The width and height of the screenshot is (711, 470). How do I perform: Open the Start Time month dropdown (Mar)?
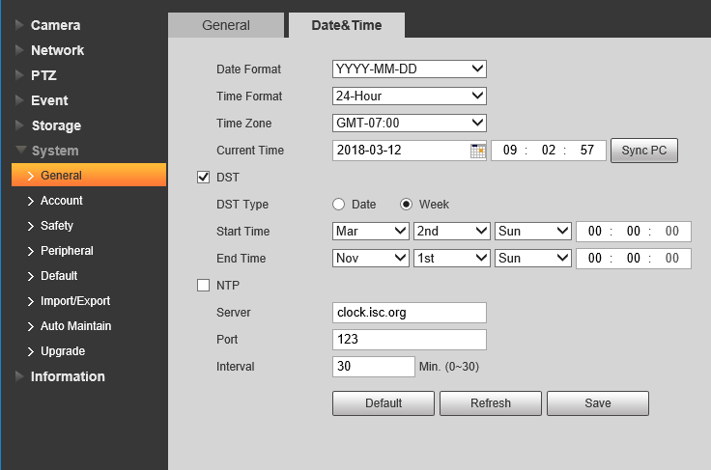[x=371, y=232]
